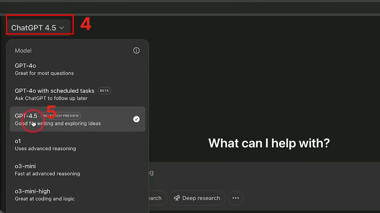This screenshot has height=213, width=380.
Task: Click the Deep research button
Action: point(197,198)
